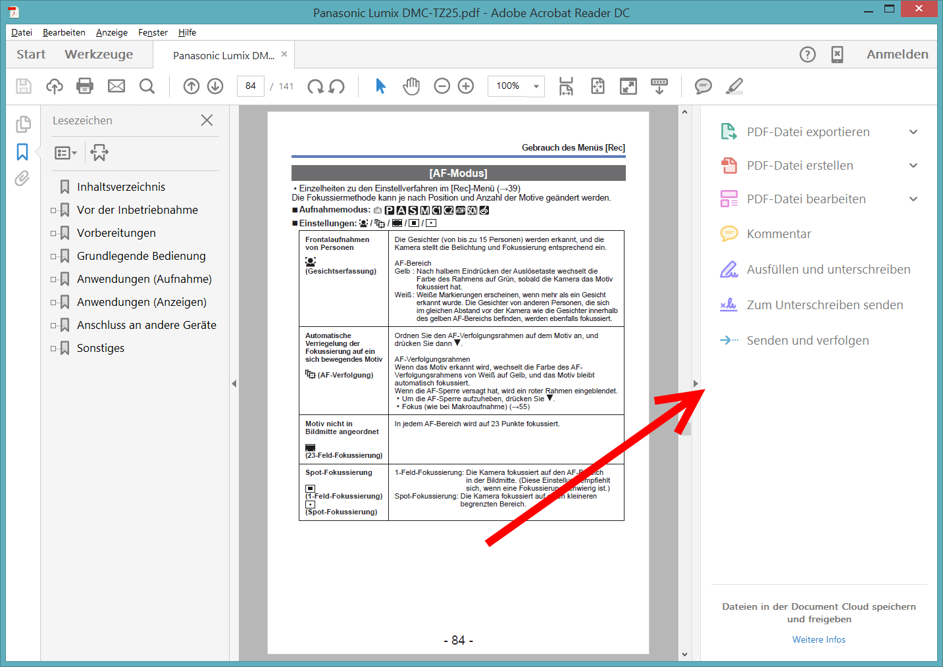Image resolution: width=943 pixels, height=667 pixels.
Task: Expand Anschluss an andere Geräte node
Action: coord(53,326)
